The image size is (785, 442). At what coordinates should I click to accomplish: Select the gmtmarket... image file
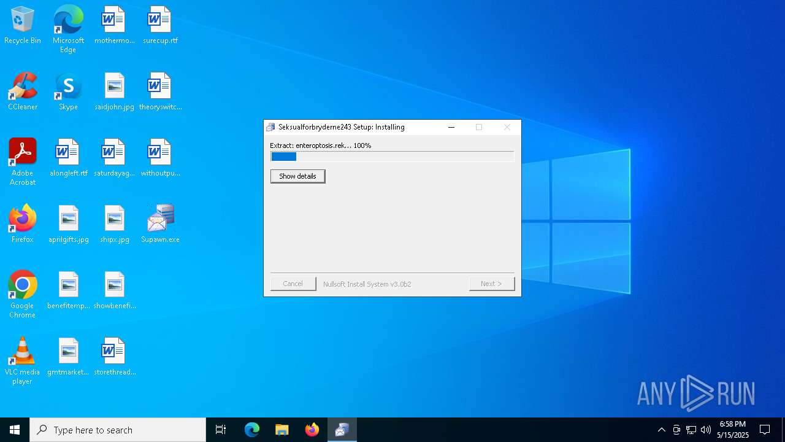click(x=68, y=357)
